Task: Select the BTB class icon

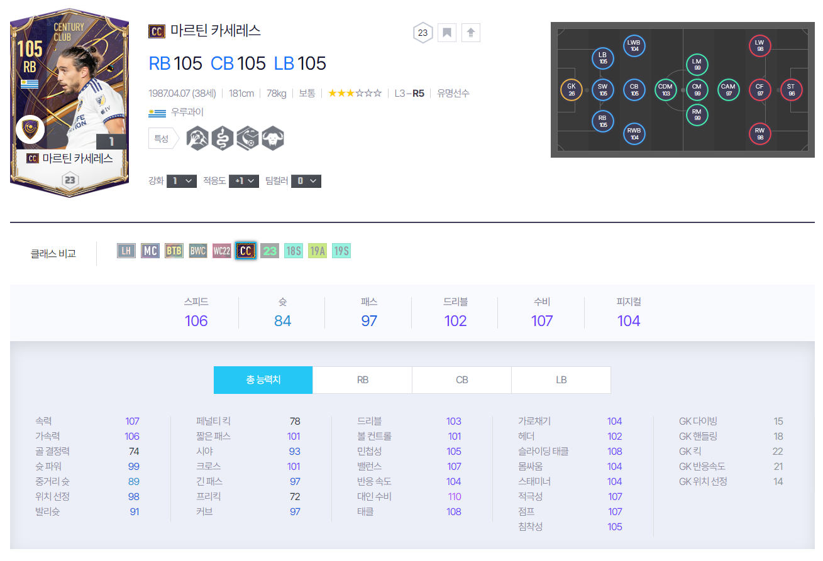Action: pyautogui.click(x=174, y=251)
